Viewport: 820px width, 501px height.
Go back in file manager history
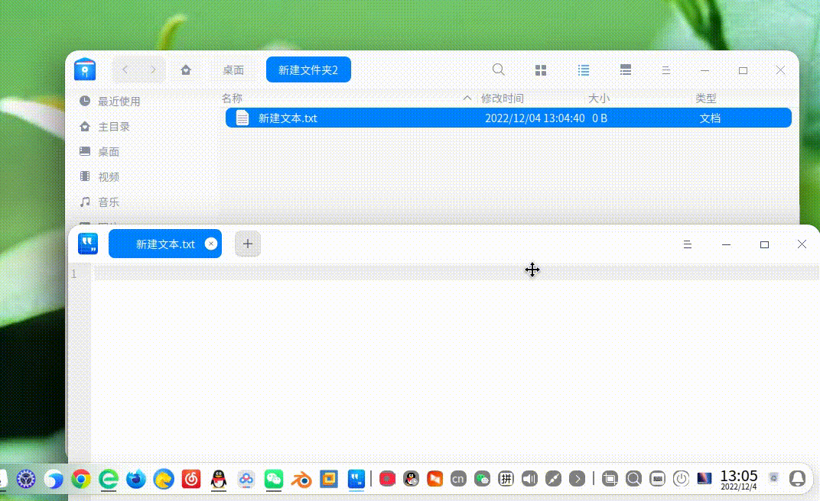(125, 69)
